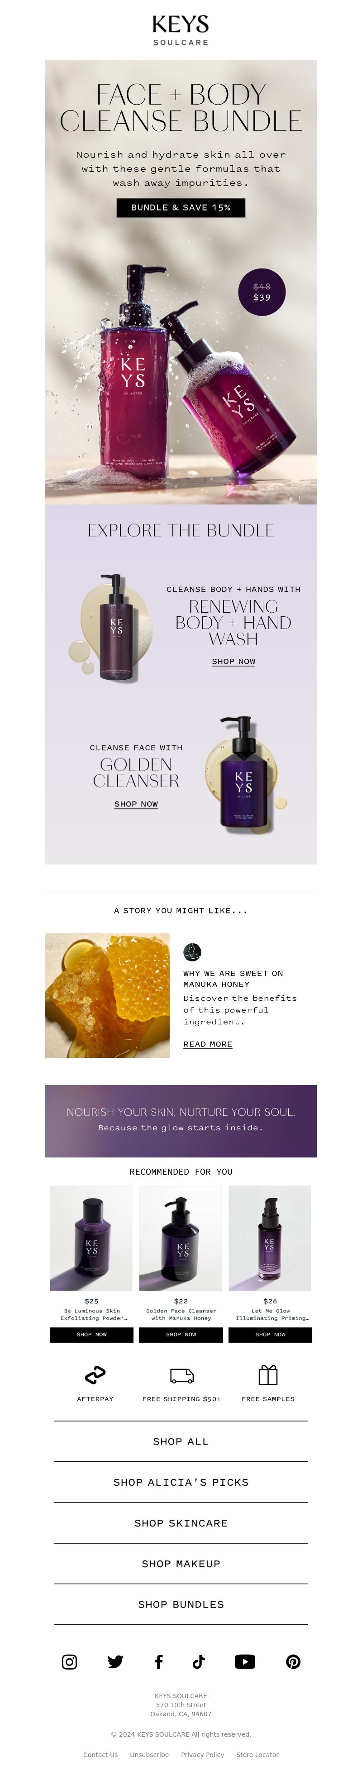Open the TikTok icon
The height and width of the screenshot is (1791, 362).
click(x=199, y=1661)
